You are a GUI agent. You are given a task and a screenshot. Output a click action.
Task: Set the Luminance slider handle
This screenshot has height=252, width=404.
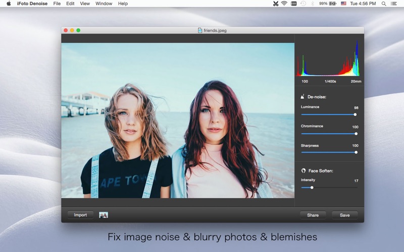pos(355,114)
